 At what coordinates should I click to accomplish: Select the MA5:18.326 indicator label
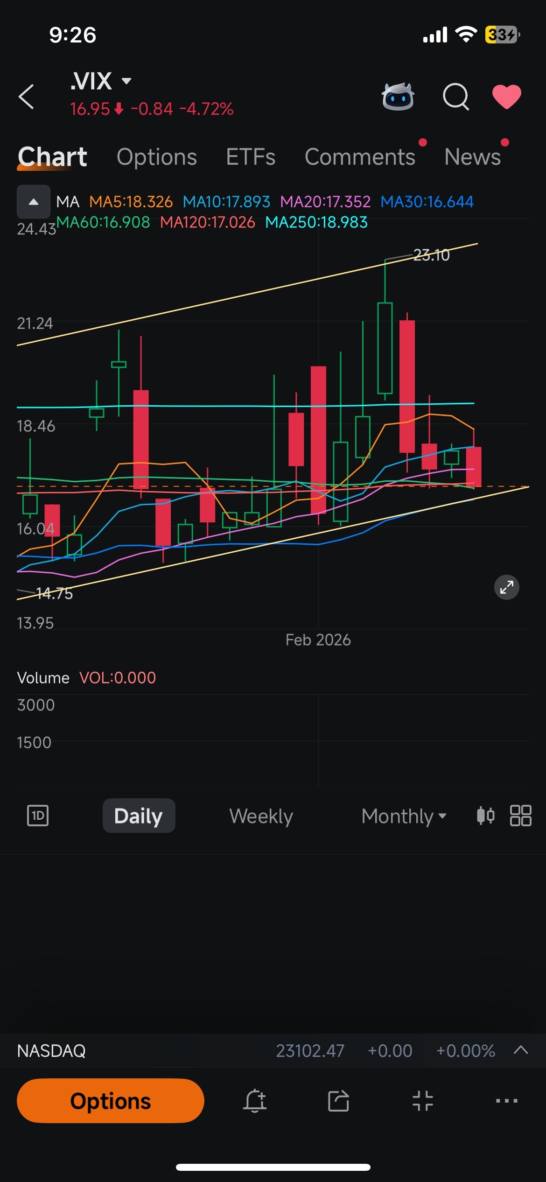tap(131, 202)
